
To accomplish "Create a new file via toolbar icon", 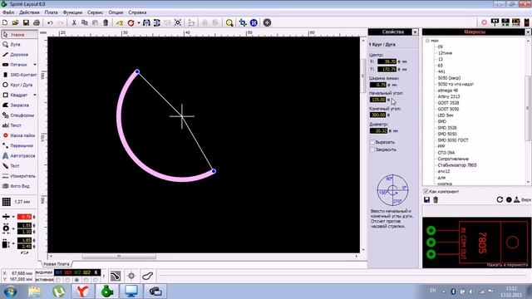I will tap(5, 22).
